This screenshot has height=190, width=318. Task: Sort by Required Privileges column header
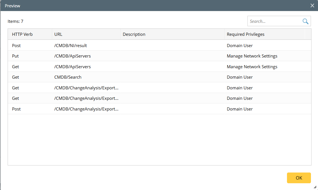point(245,34)
